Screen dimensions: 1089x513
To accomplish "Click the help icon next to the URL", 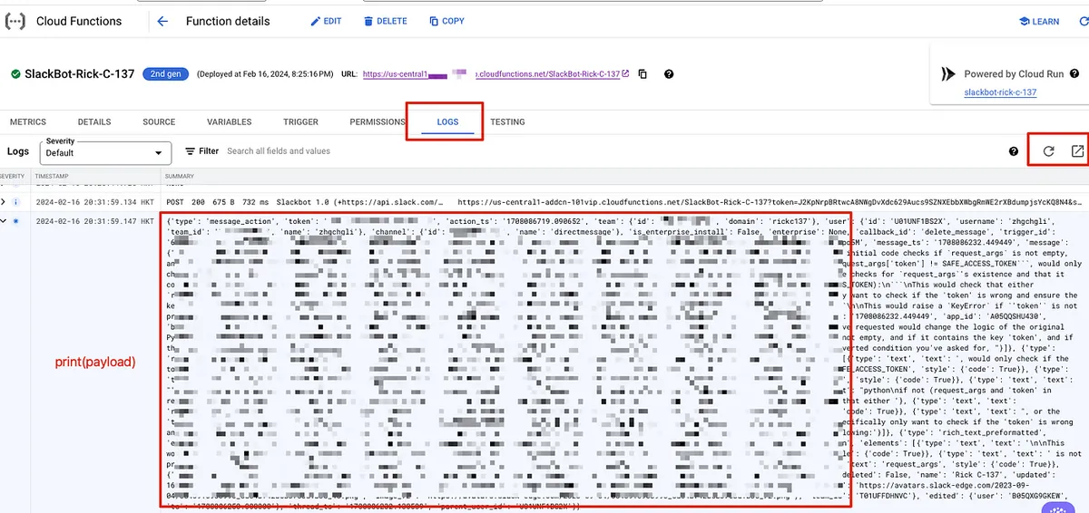I will click(669, 74).
